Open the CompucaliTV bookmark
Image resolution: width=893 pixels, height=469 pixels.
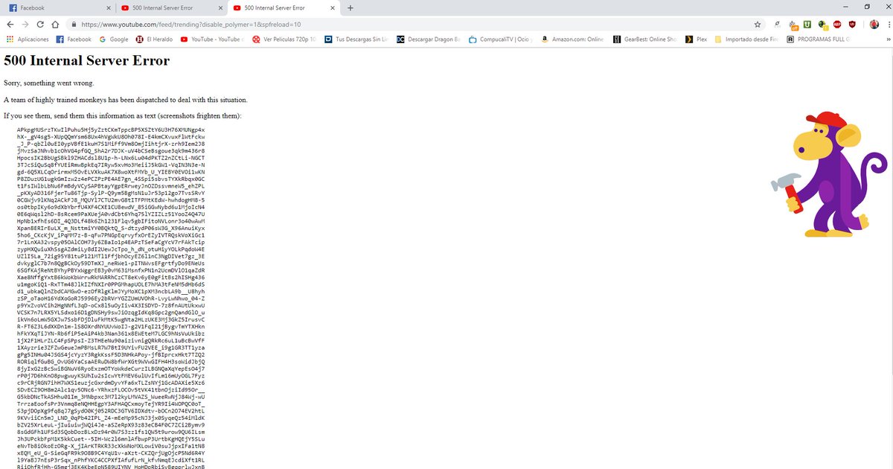click(x=501, y=39)
